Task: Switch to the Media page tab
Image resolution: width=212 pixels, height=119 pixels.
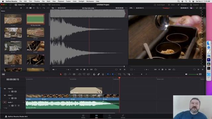Action: pyautogui.click(x=83, y=116)
